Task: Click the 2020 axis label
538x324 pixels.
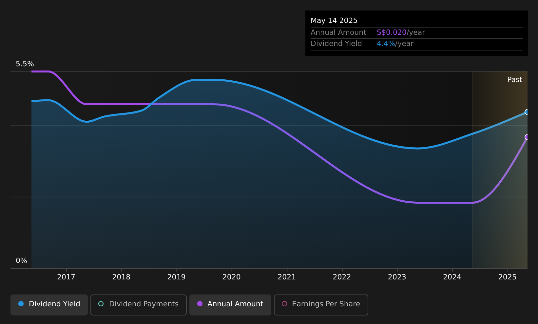Action: (232, 277)
